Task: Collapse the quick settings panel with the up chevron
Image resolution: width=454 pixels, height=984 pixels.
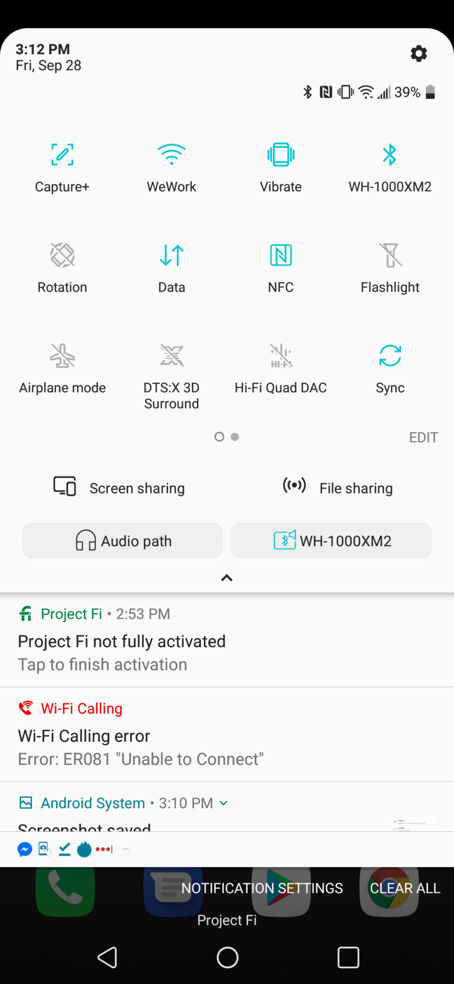Action: point(226,578)
